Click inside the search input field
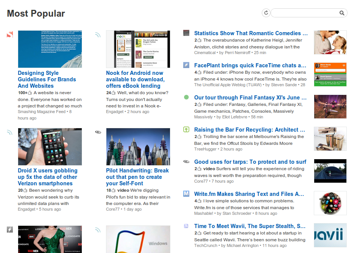Viewport: 357px width, 253px height. pos(305,13)
